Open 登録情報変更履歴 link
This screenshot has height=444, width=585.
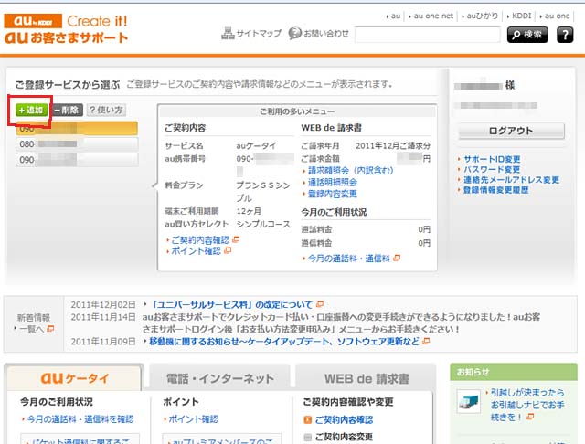click(495, 190)
